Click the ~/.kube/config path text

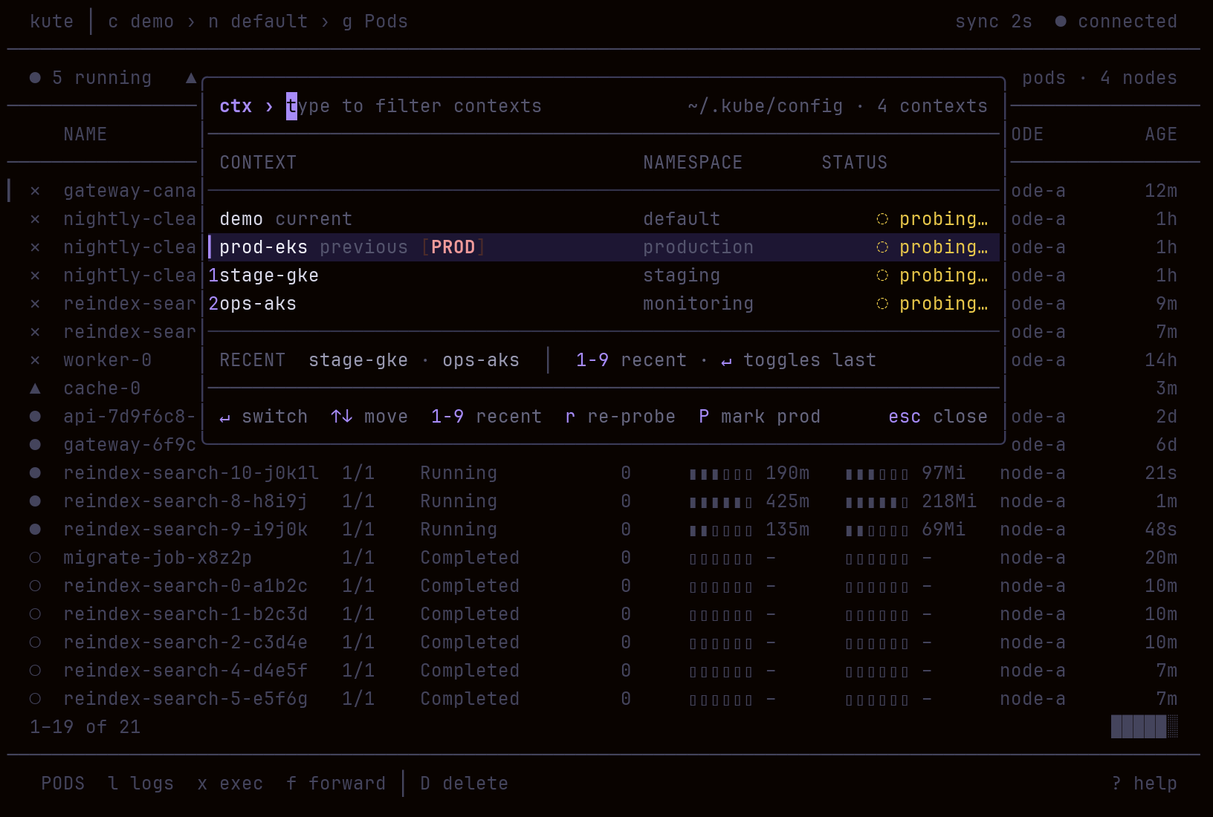[766, 106]
